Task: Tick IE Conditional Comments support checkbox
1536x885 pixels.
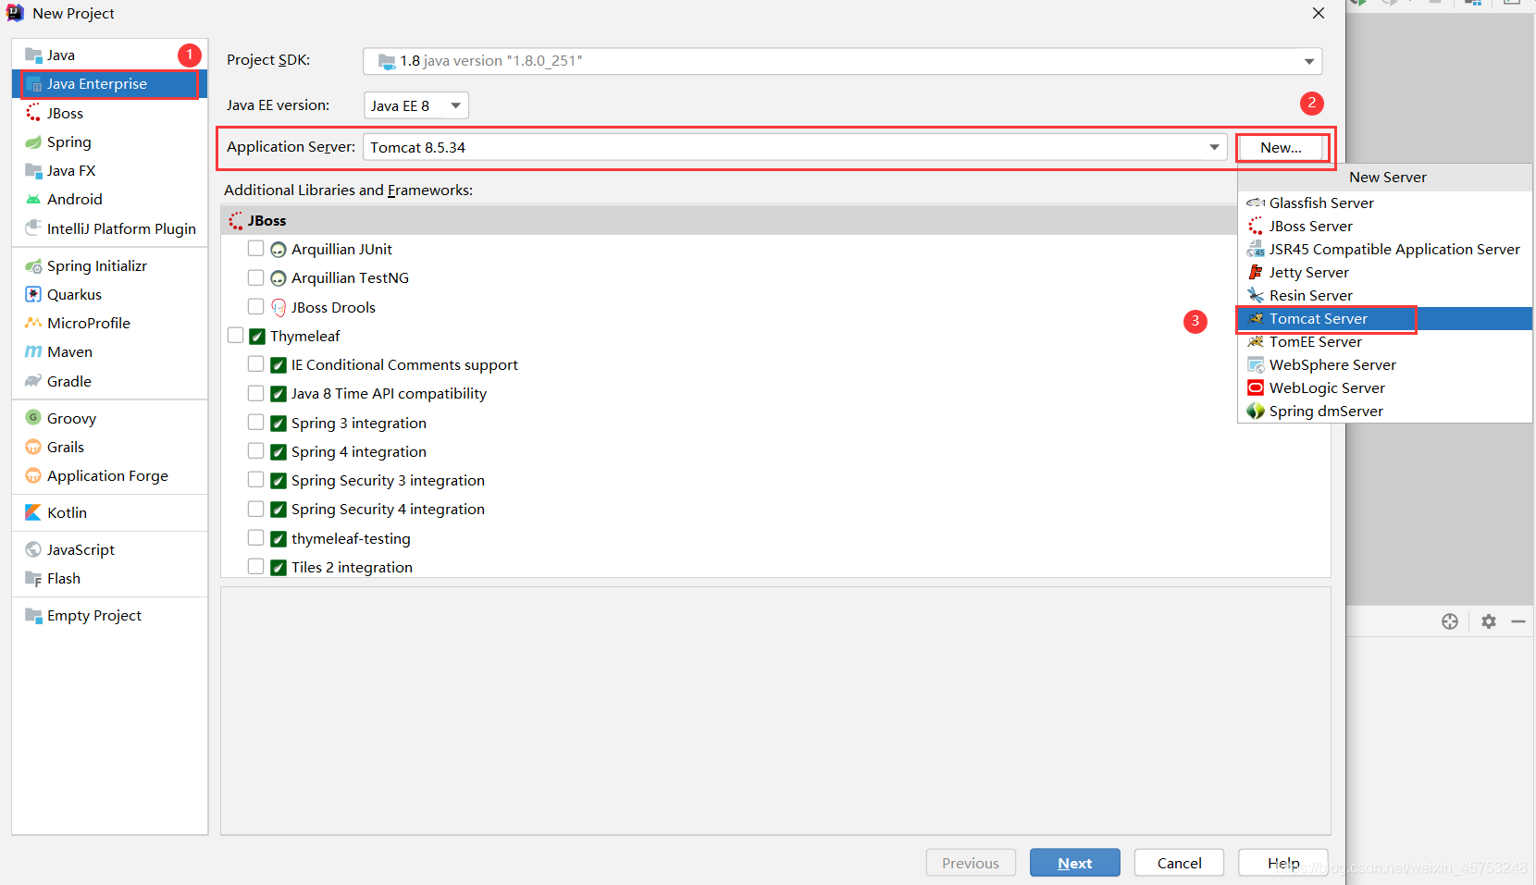Action: pyautogui.click(x=256, y=364)
